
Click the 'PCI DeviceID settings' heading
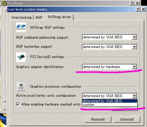click(47, 57)
